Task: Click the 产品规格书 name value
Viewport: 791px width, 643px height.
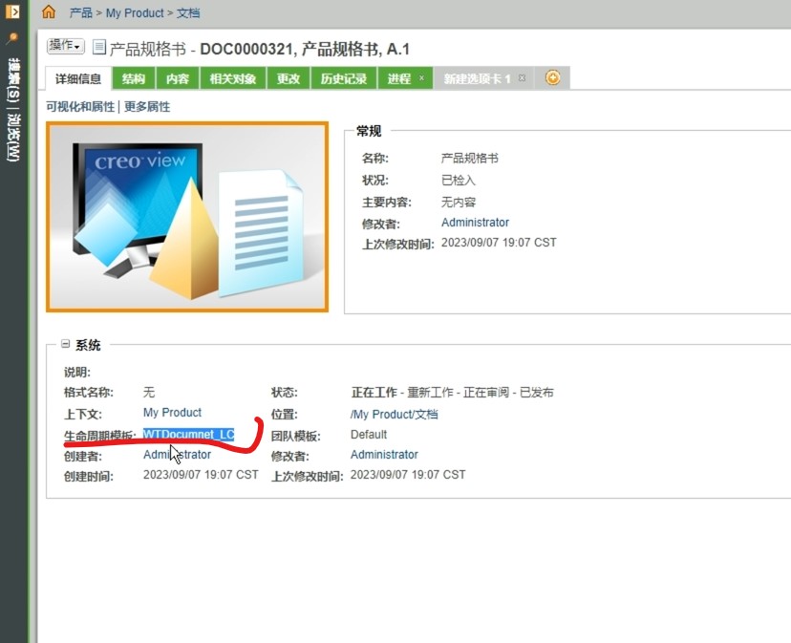Action: pos(470,158)
